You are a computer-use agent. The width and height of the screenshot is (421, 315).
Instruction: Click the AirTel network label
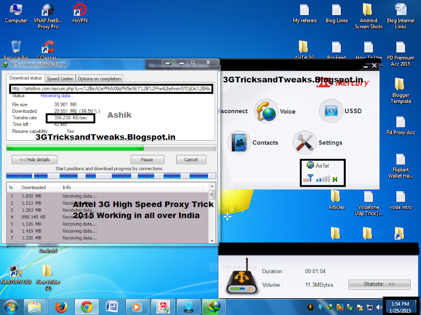pyautogui.click(x=322, y=165)
